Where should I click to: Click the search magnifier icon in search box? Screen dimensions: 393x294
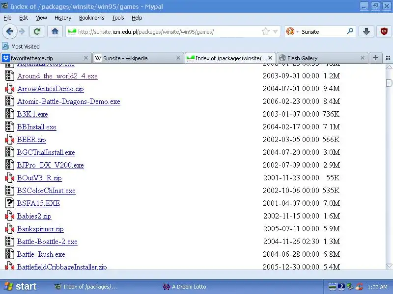[350, 31]
